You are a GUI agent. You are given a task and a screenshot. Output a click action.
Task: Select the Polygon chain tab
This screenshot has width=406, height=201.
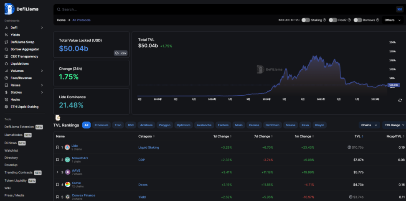pos(165,125)
